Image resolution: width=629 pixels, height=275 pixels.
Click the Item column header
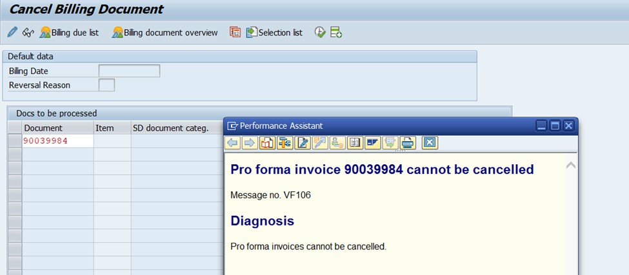pyautogui.click(x=112, y=128)
